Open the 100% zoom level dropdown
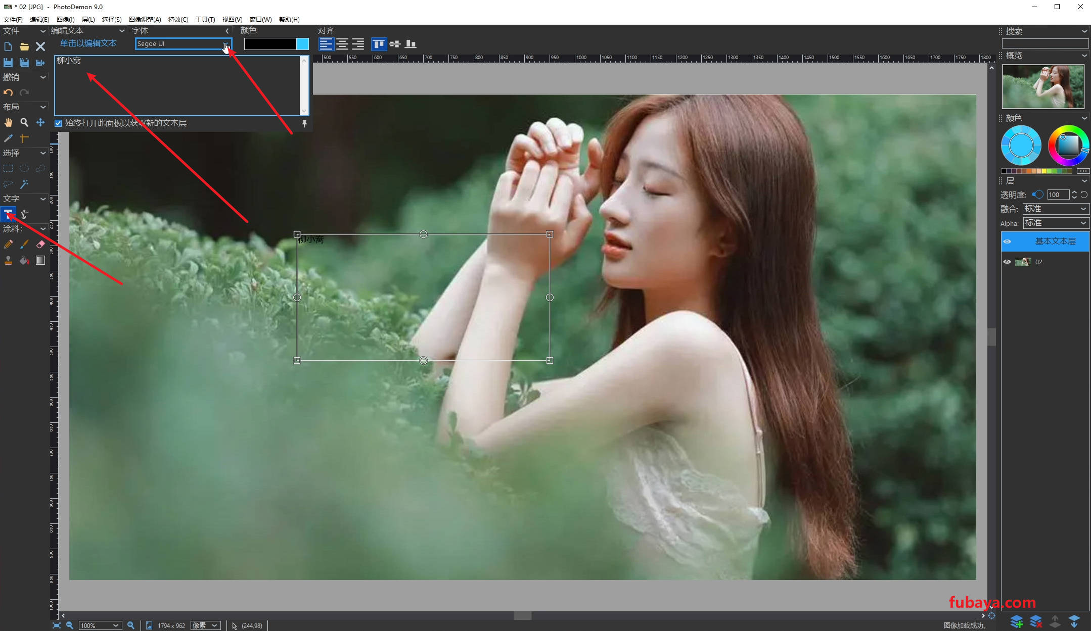This screenshot has width=1091, height=631. pos(100,625)
